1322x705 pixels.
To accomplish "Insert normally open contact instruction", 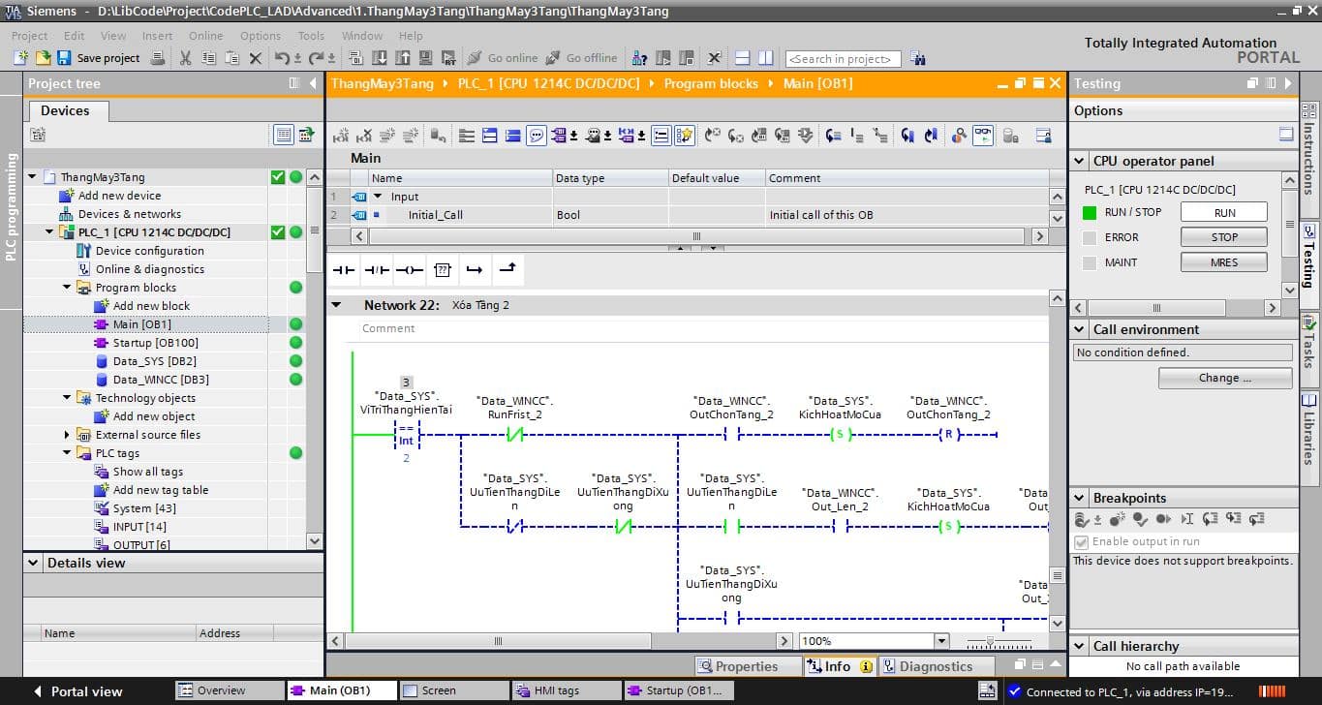I will point(344,270).
